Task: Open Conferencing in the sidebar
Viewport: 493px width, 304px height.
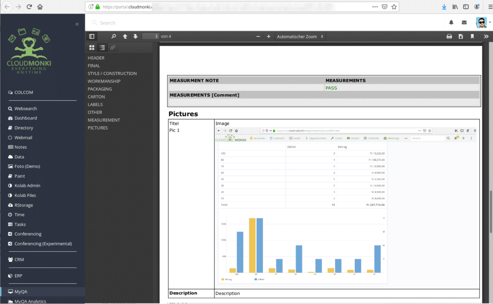Action: [25, 234]
